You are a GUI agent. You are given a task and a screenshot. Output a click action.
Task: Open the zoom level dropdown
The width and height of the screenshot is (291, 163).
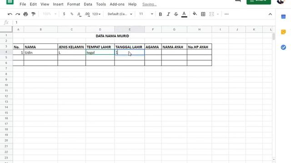tap(50, 14)
